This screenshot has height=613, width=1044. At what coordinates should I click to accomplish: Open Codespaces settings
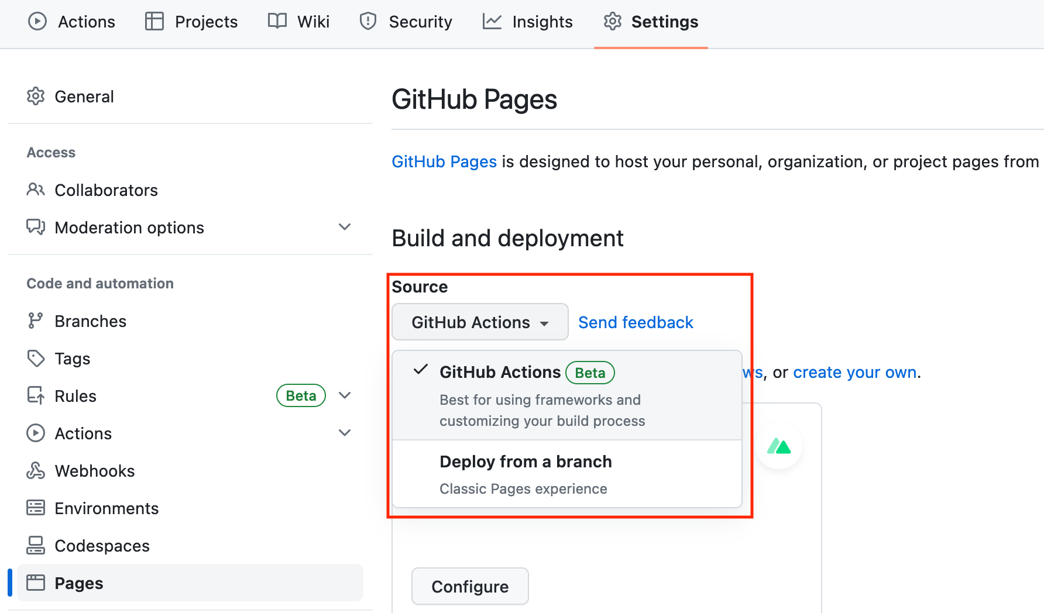(x=190, y=545)
